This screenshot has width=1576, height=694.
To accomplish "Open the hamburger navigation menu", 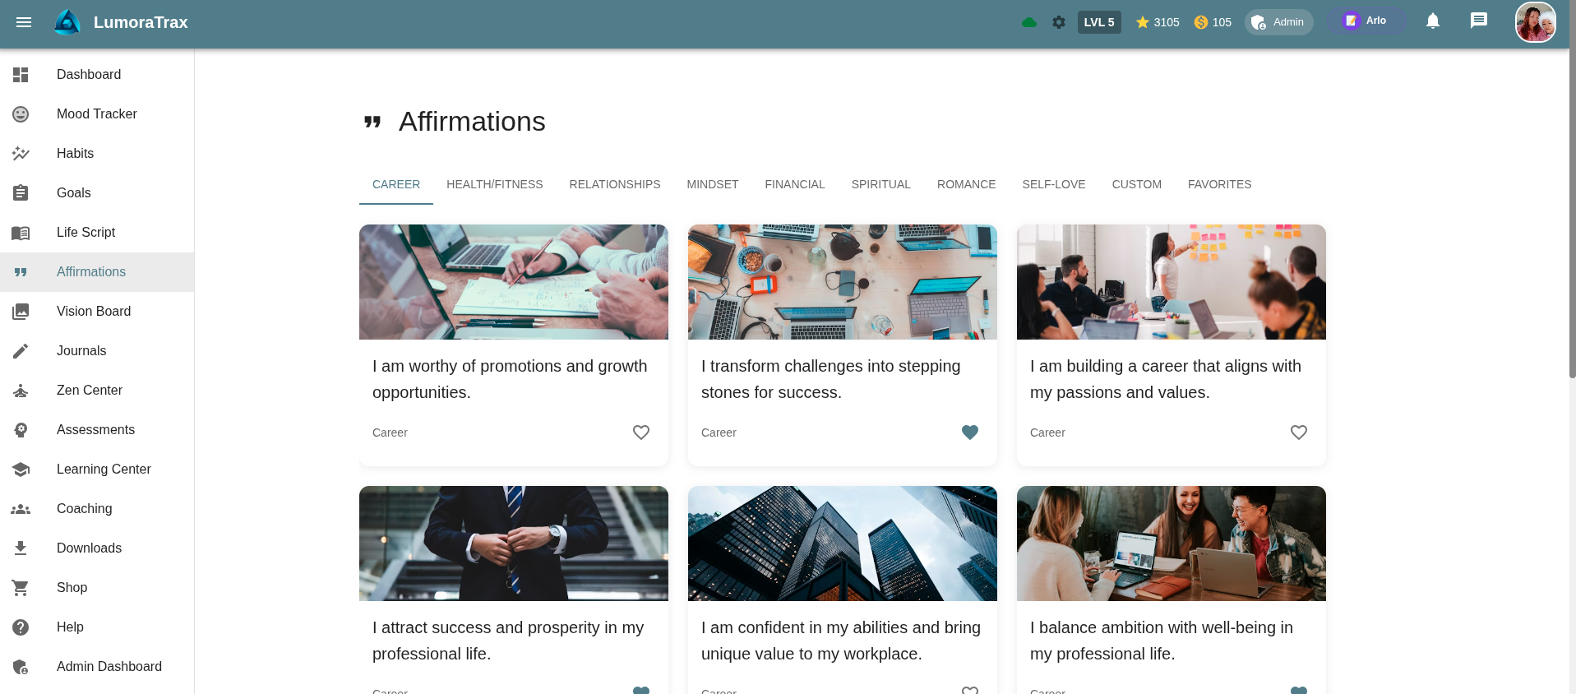I will point(24,22).
